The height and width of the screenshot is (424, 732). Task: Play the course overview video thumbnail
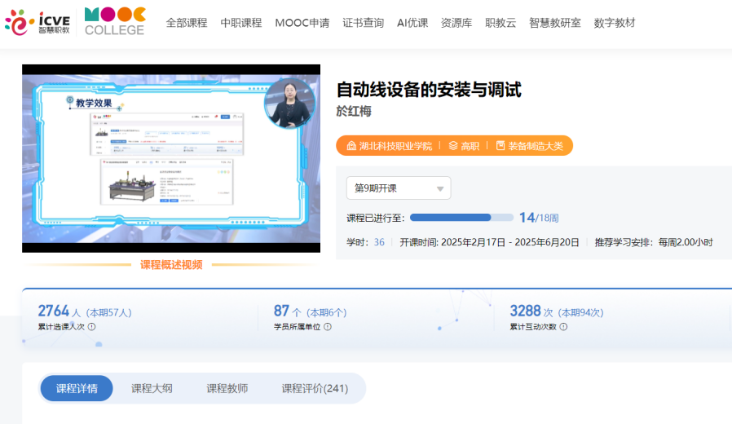tap(171, 158)
